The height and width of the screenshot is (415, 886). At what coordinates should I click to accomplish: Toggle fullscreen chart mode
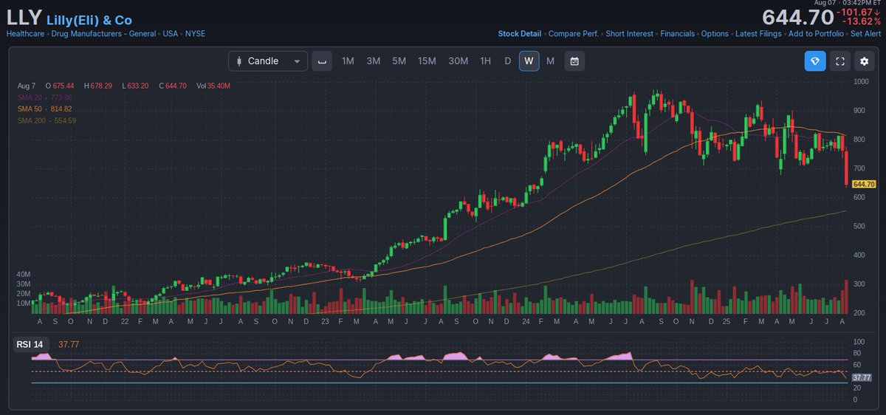(x=839, y=61)
